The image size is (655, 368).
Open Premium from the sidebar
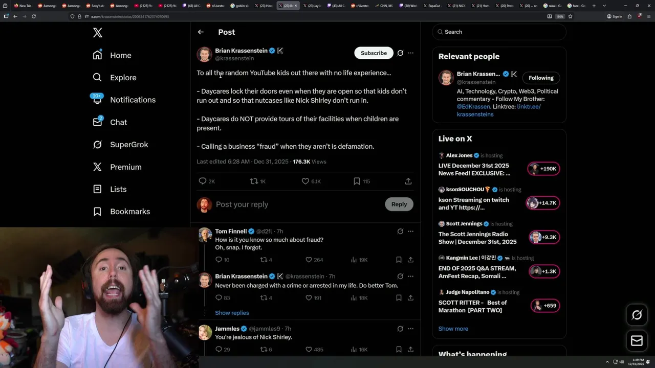point(117,167)
